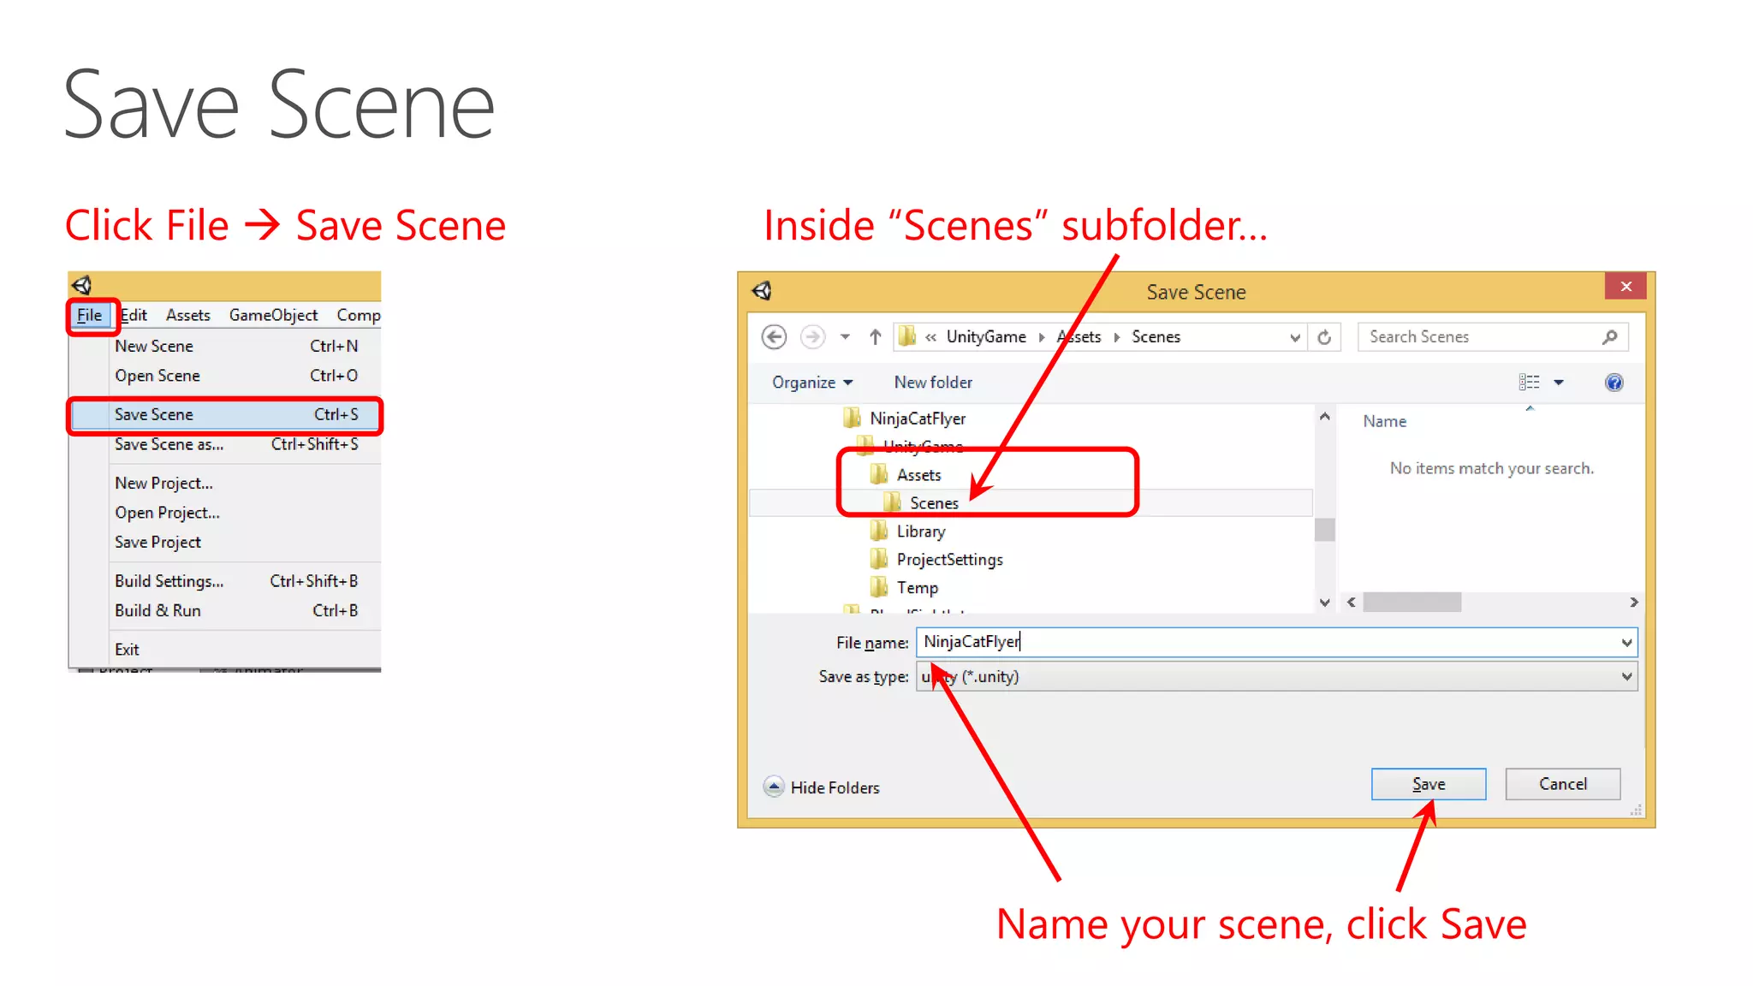Click the Name column header
The width and height of the screenshot is (1753, 986).
point(1384,421)
